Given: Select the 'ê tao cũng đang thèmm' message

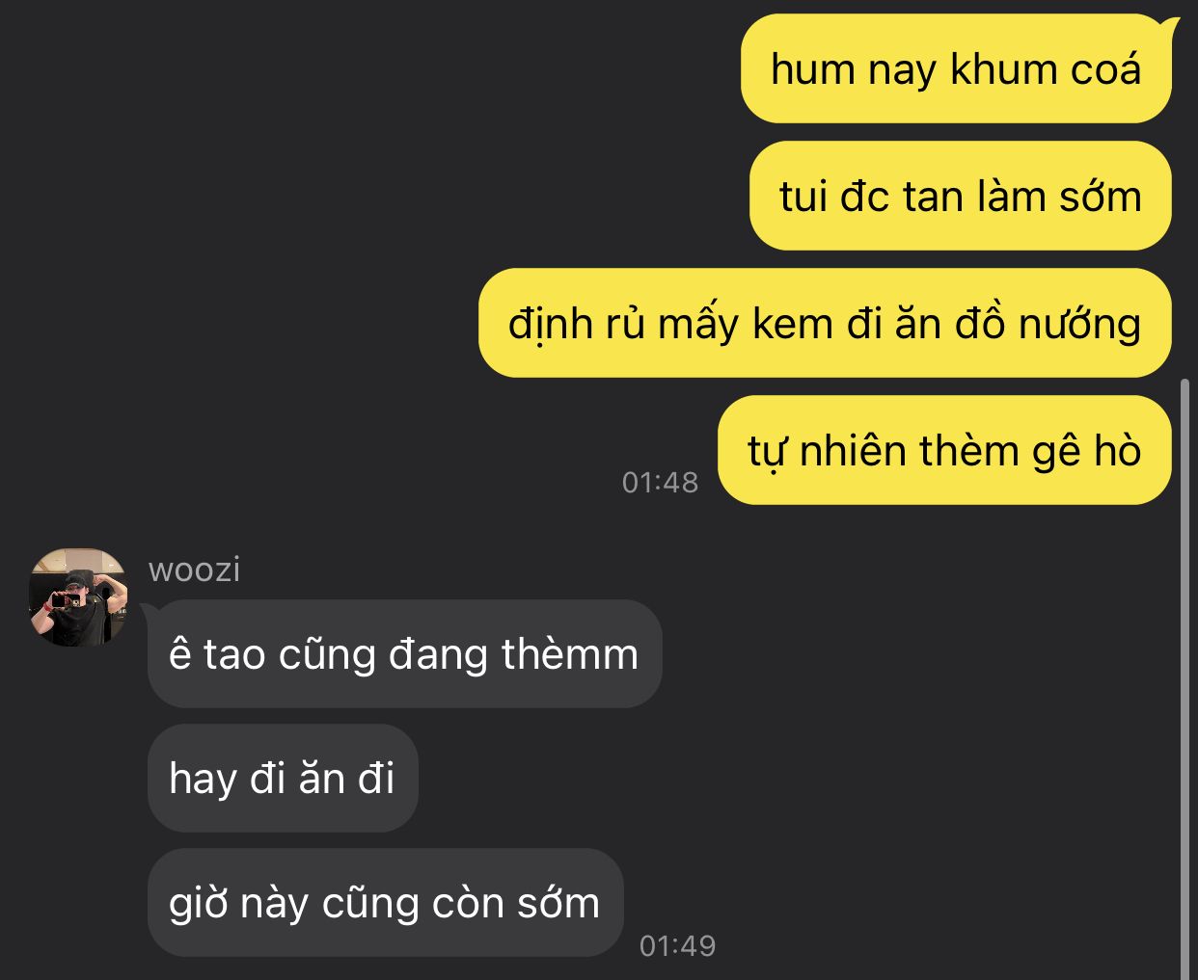Looking at the screenshot, I should pos(404,653).
